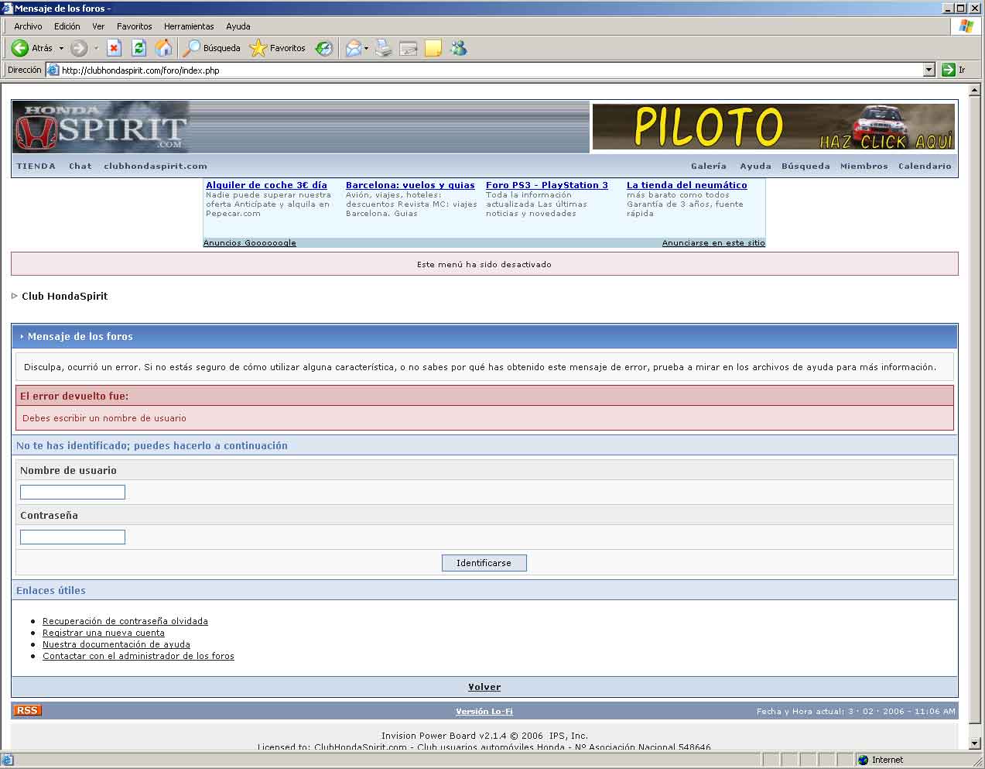Open the History toolbar icon

tap(324, 48)
